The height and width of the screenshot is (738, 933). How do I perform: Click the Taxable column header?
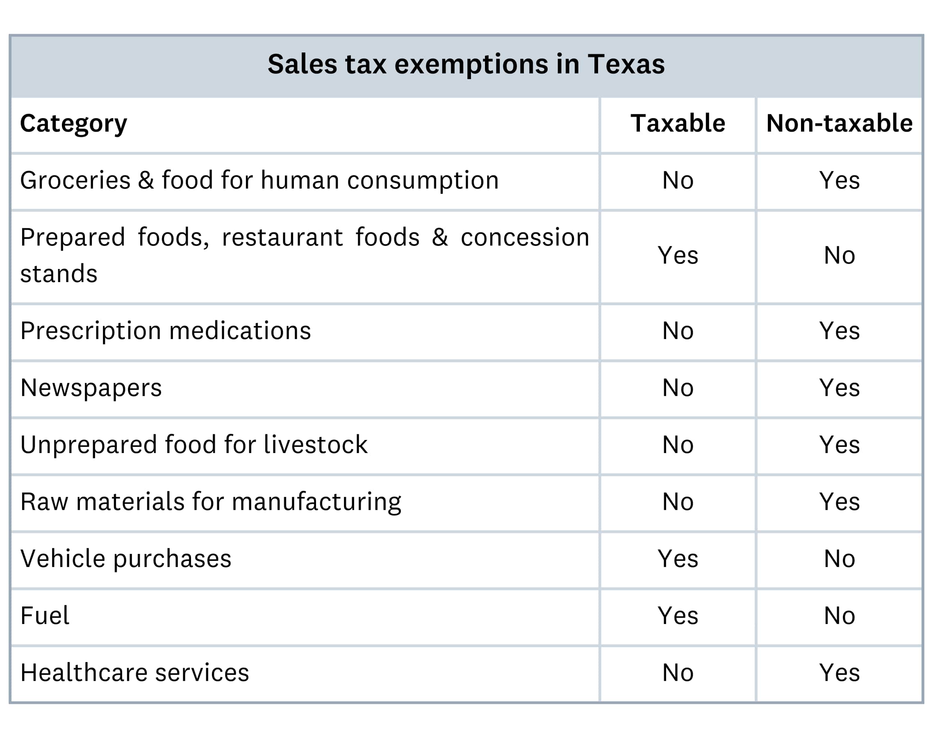tap(677, 123)
